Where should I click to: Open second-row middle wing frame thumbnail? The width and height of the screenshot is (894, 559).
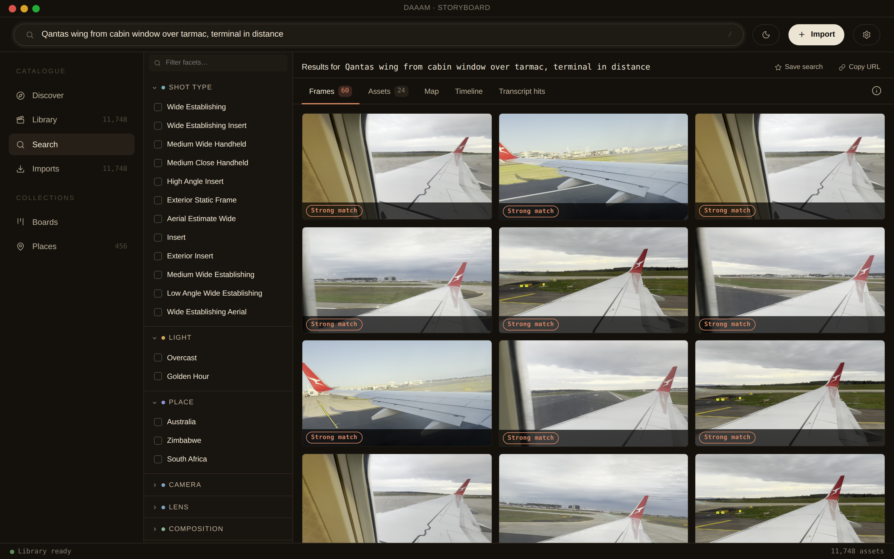tap(593, 280)
